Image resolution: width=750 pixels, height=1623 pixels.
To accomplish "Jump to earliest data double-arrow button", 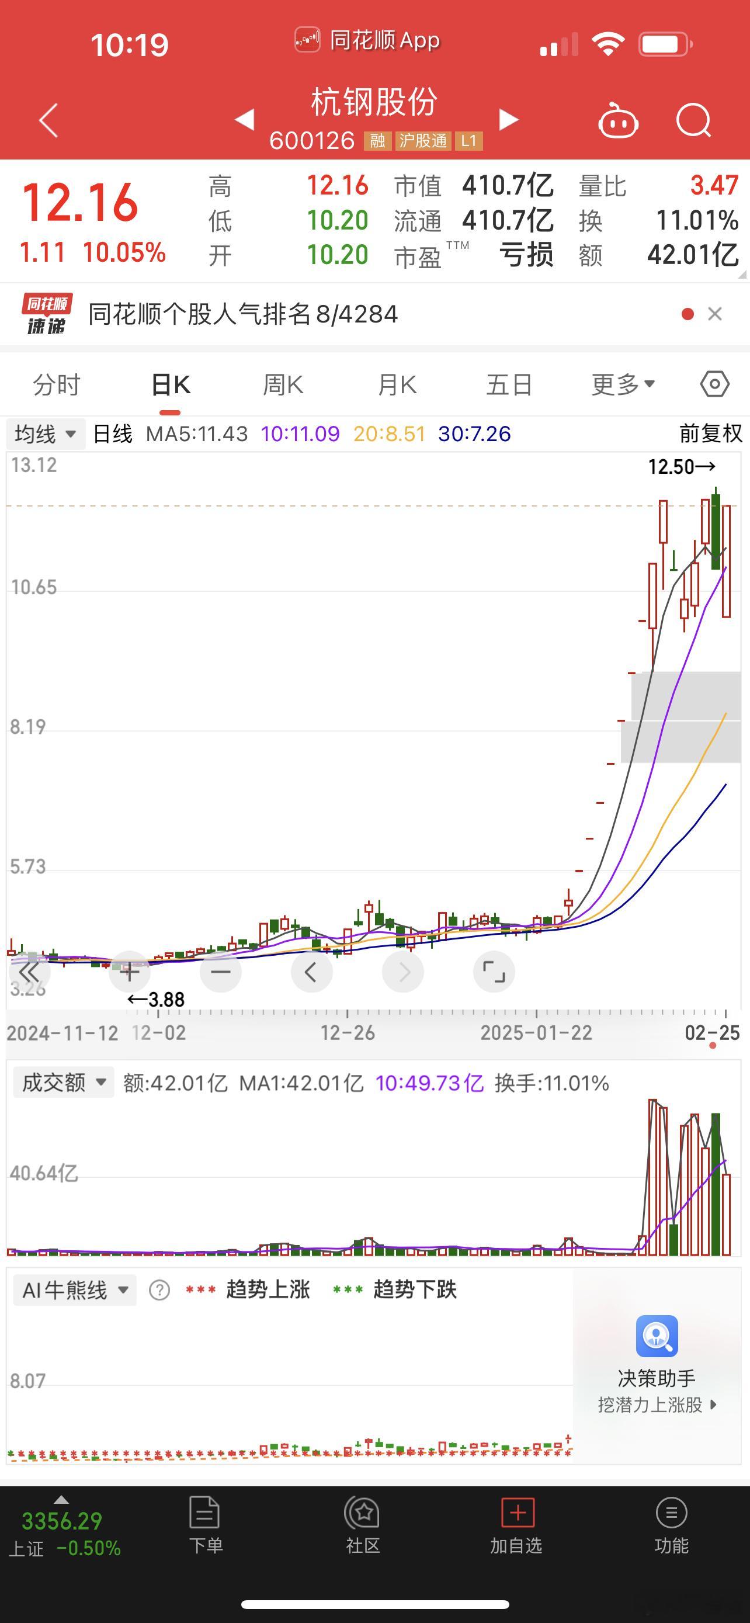I will tap(29, 972).
